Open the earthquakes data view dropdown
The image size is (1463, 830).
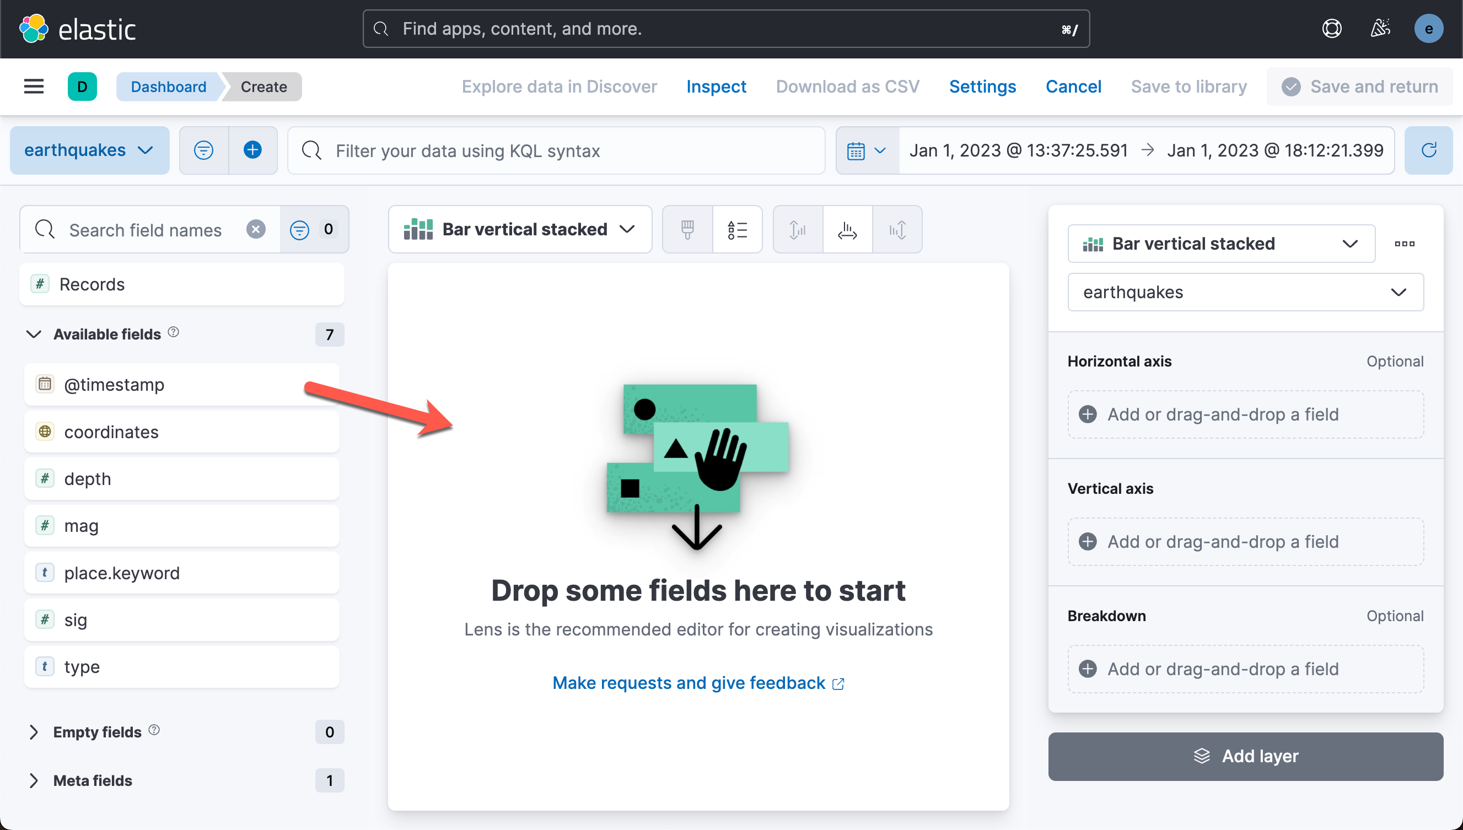pos(89,150)
